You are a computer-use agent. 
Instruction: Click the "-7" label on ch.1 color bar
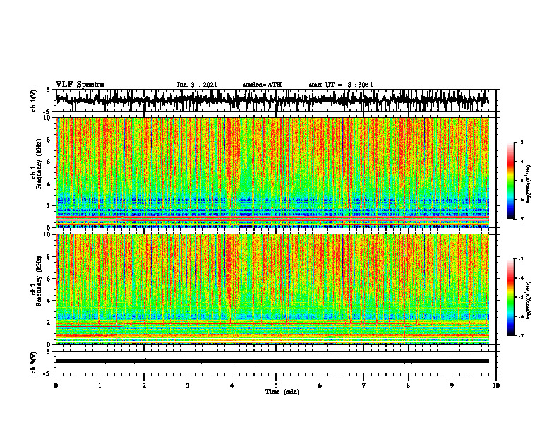[521, 219]
